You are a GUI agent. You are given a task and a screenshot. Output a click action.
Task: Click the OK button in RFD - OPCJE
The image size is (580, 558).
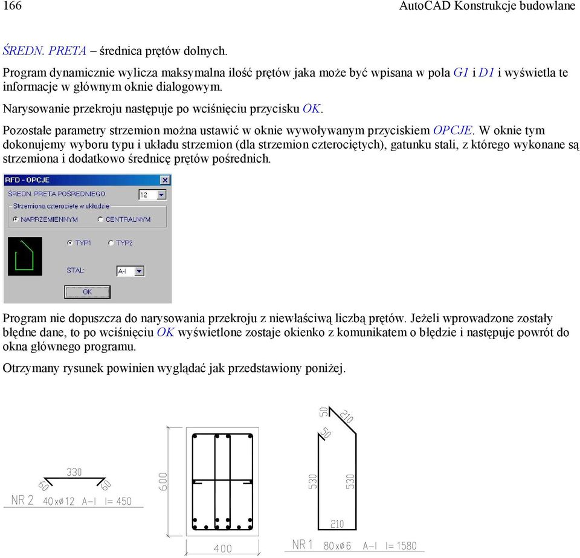pos(87,292)
